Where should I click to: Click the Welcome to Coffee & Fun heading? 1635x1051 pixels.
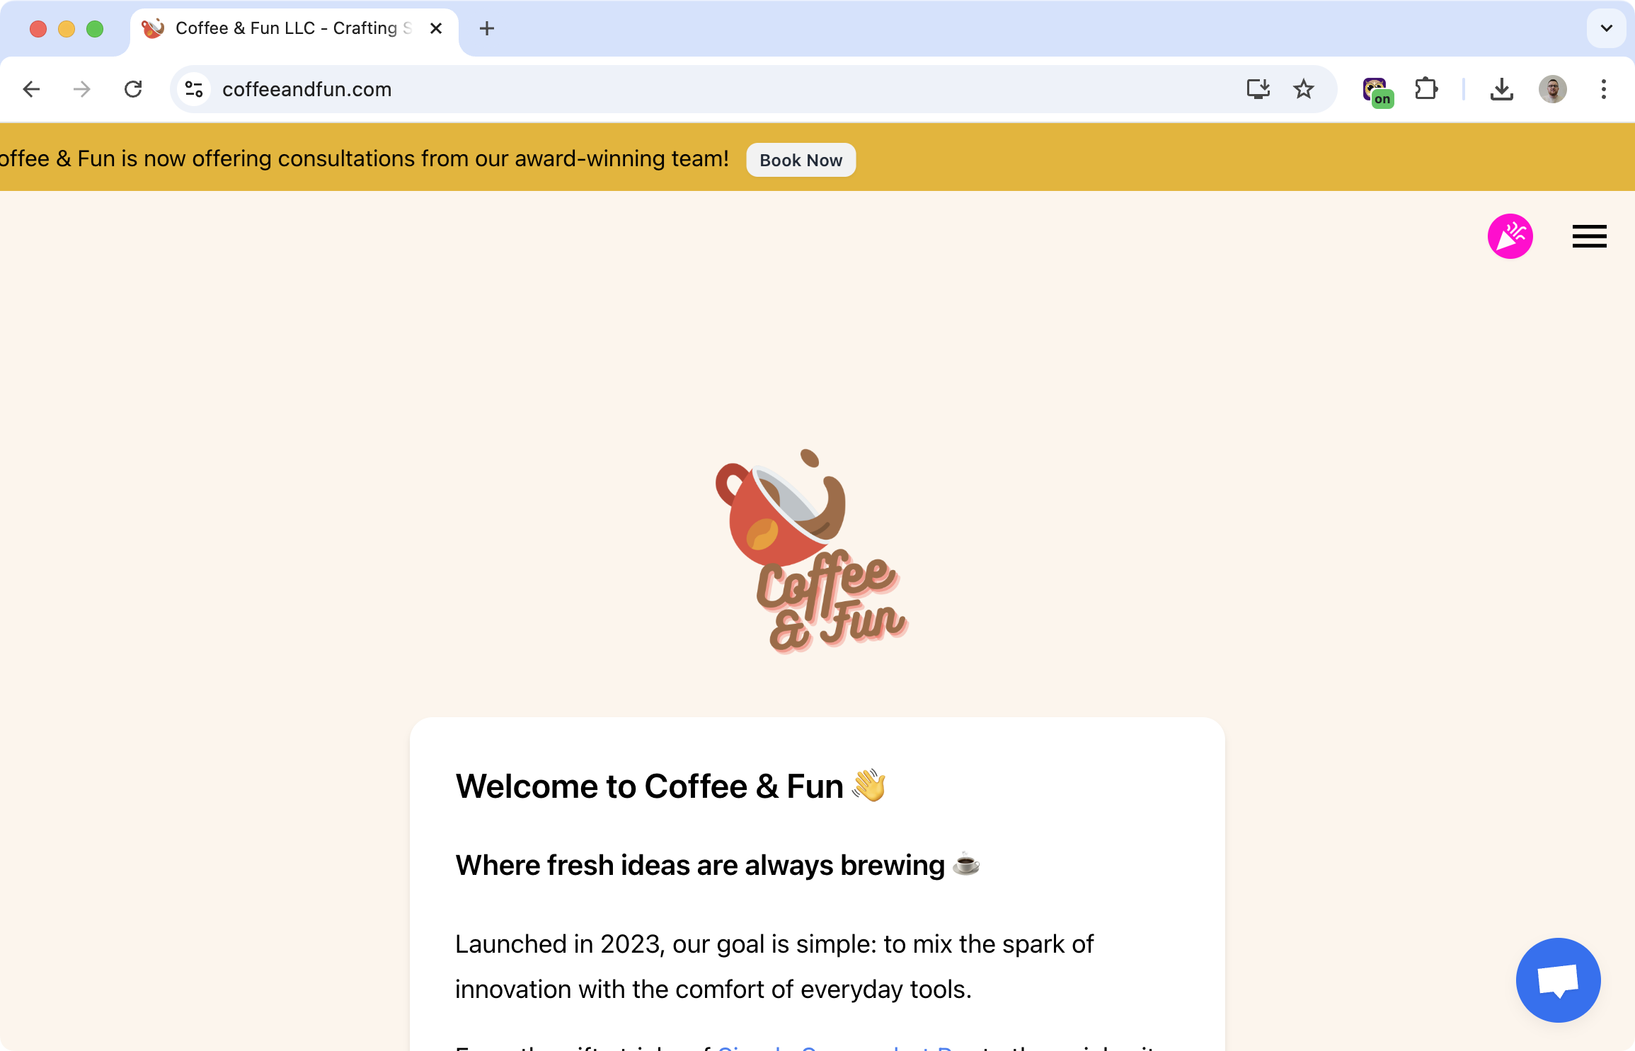point(671,786)
